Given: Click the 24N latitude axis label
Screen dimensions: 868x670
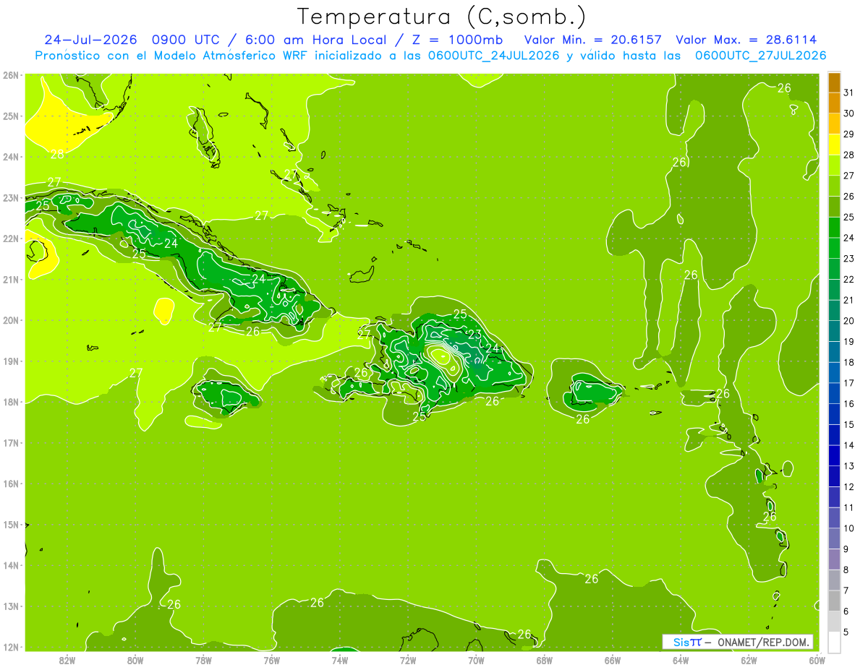Looking at the screenshot, I should coord(11,157).
